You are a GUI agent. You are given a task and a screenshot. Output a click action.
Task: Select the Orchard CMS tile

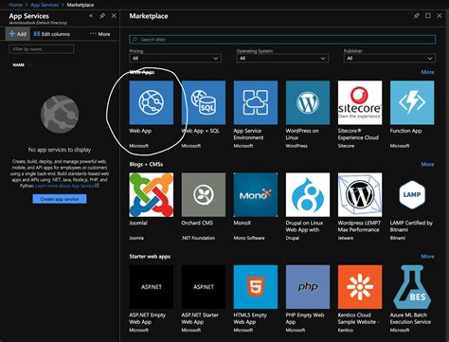tap(204, 195)
